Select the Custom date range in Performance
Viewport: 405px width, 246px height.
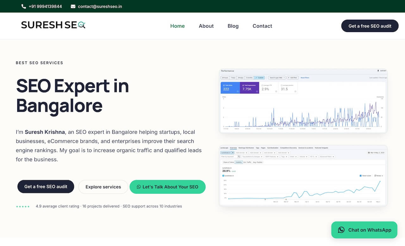pyautogui.click(x=259, y=78)
